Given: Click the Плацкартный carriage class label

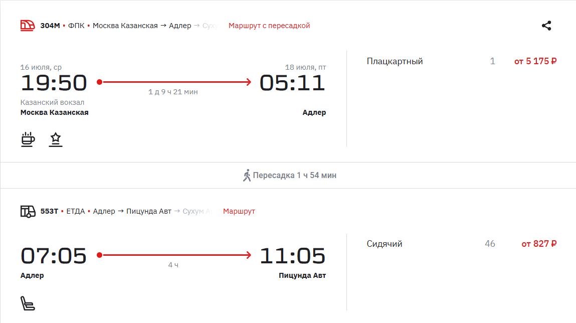Looking at the screenshot, I should pos(395,61).
